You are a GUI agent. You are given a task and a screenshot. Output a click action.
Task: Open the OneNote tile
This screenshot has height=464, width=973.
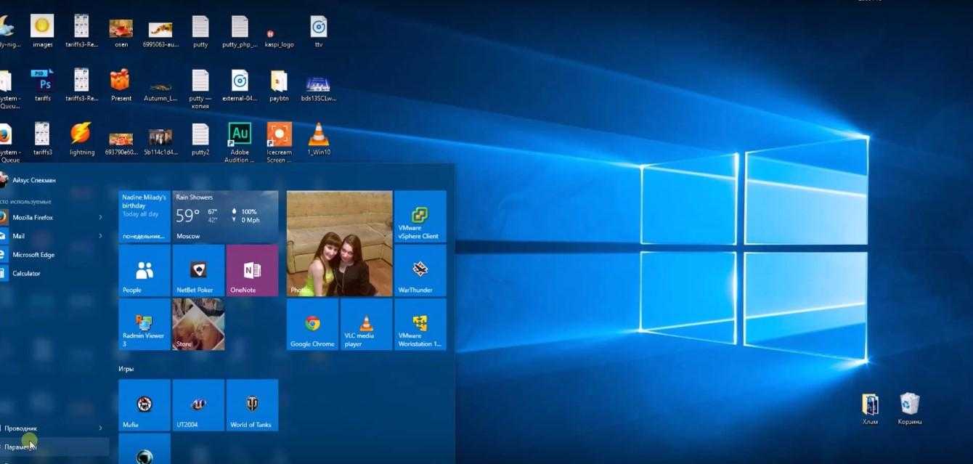pyautogui.click(x=252, y=270)
